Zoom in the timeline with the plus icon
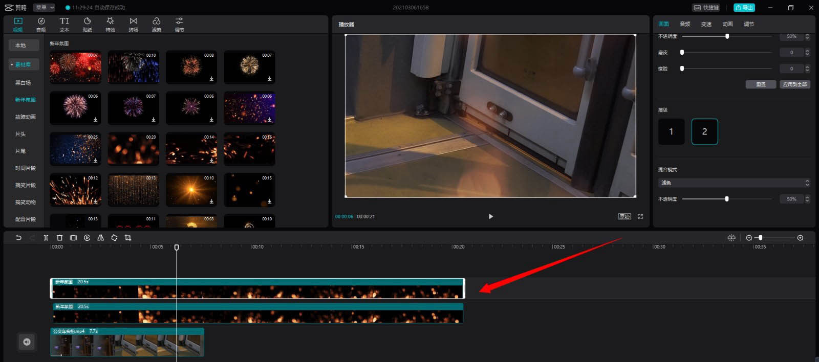The height and width of the screenshot is (362, 819). (800, 238)
